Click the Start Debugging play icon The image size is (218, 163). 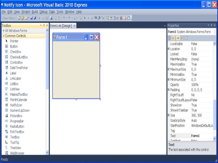(85, 18)
